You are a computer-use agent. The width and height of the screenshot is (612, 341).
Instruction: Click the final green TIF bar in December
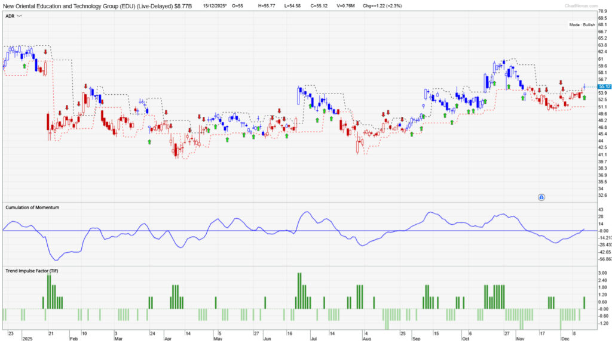584,302
